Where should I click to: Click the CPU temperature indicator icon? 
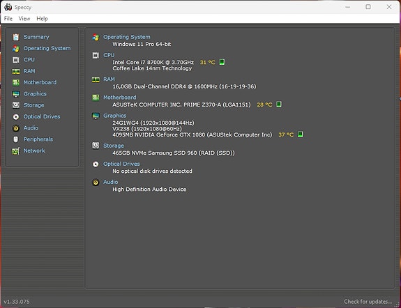pyautogui.click(x=222, y=62)
